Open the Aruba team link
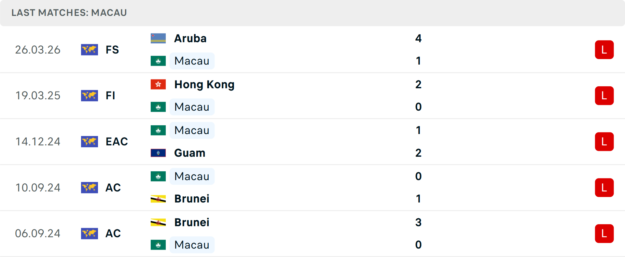The image size is (625, 257). click(x=190, y=38)
